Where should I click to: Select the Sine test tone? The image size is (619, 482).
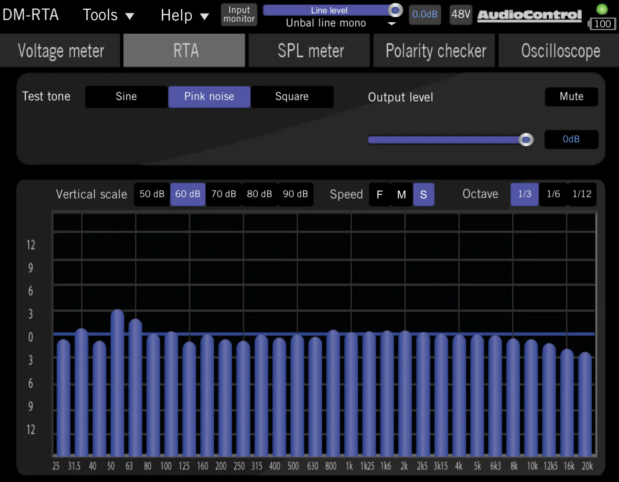tap(126, 97)
